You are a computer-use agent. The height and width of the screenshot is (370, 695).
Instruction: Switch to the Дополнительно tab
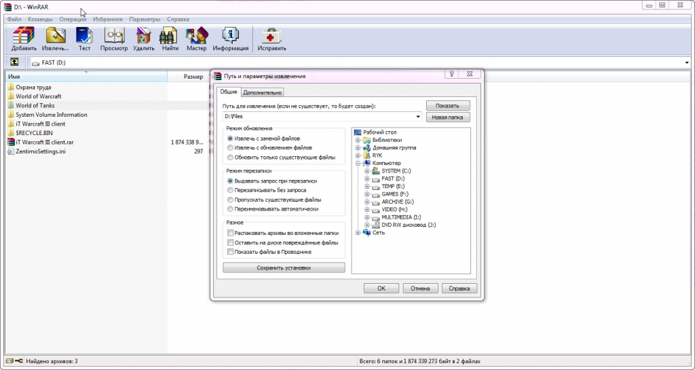pos(263,92)
